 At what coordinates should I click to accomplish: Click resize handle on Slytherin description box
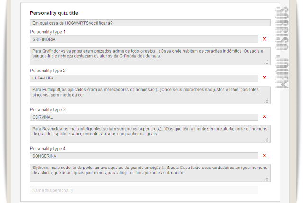(267, 179)
